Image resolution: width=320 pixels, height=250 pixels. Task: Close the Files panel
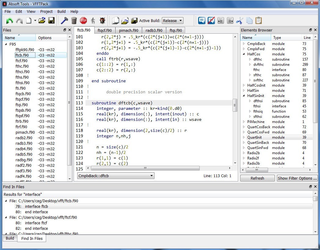[70, 30]
